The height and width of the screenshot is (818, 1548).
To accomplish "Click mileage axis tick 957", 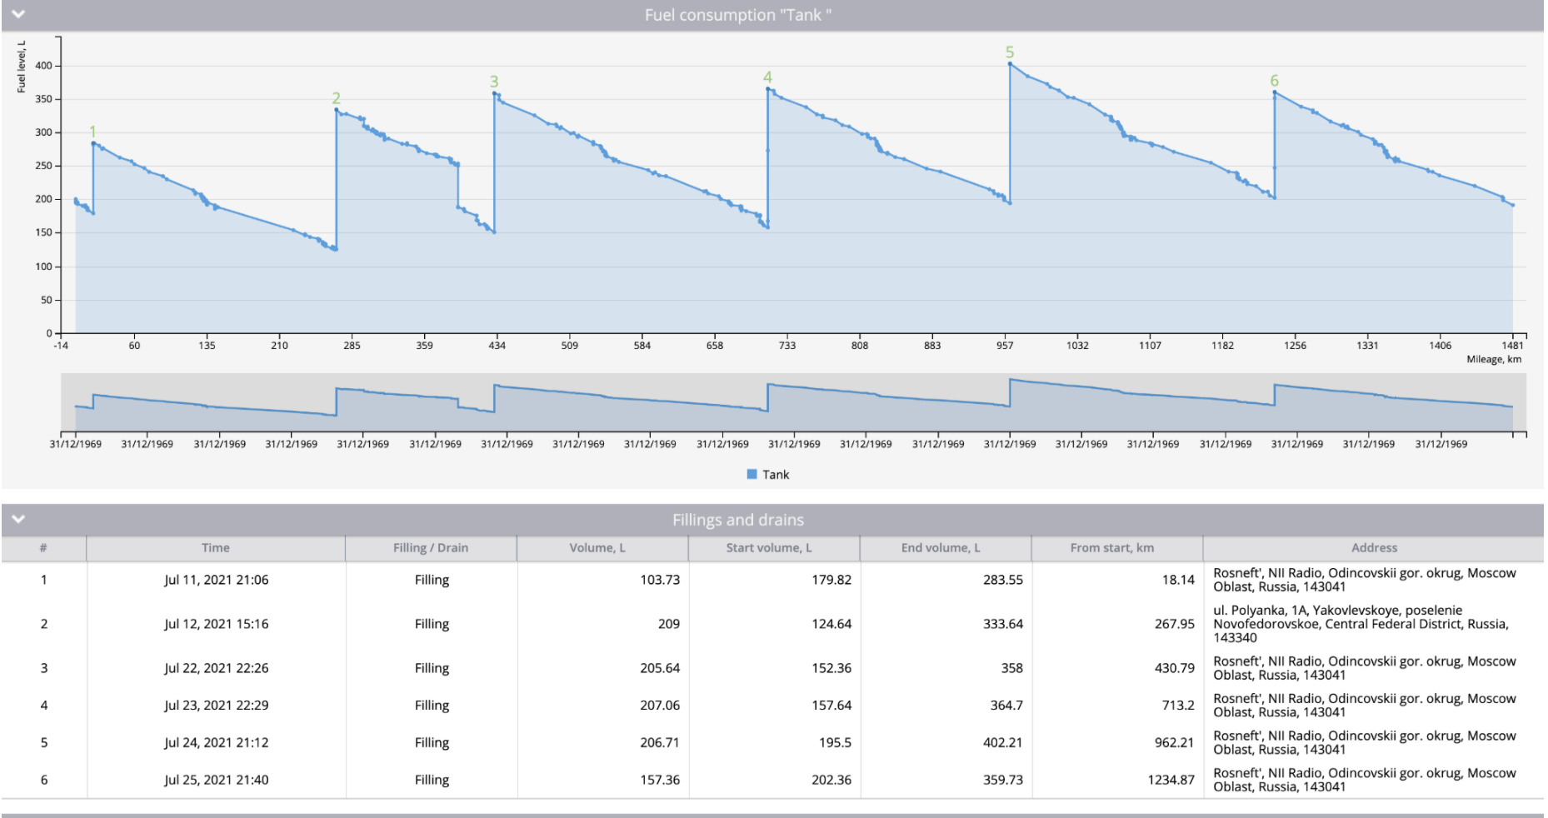I will click(x=1005, y=346).
